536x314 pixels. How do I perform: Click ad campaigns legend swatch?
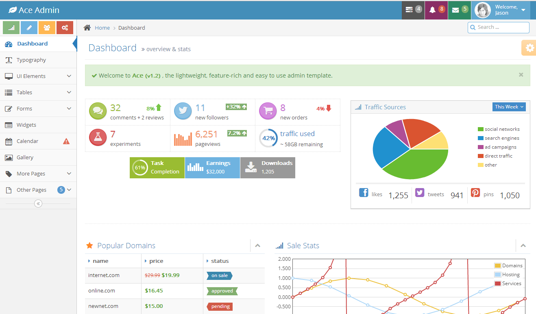pos(481,147)
